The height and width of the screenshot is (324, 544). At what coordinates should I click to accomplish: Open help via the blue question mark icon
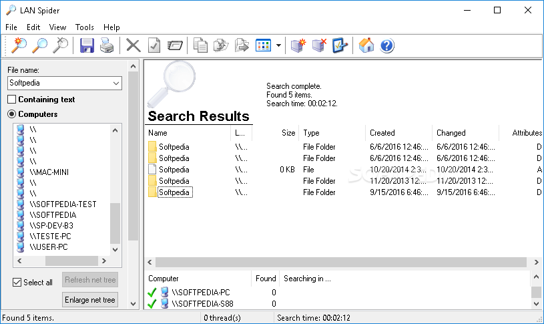pos(387,45)
